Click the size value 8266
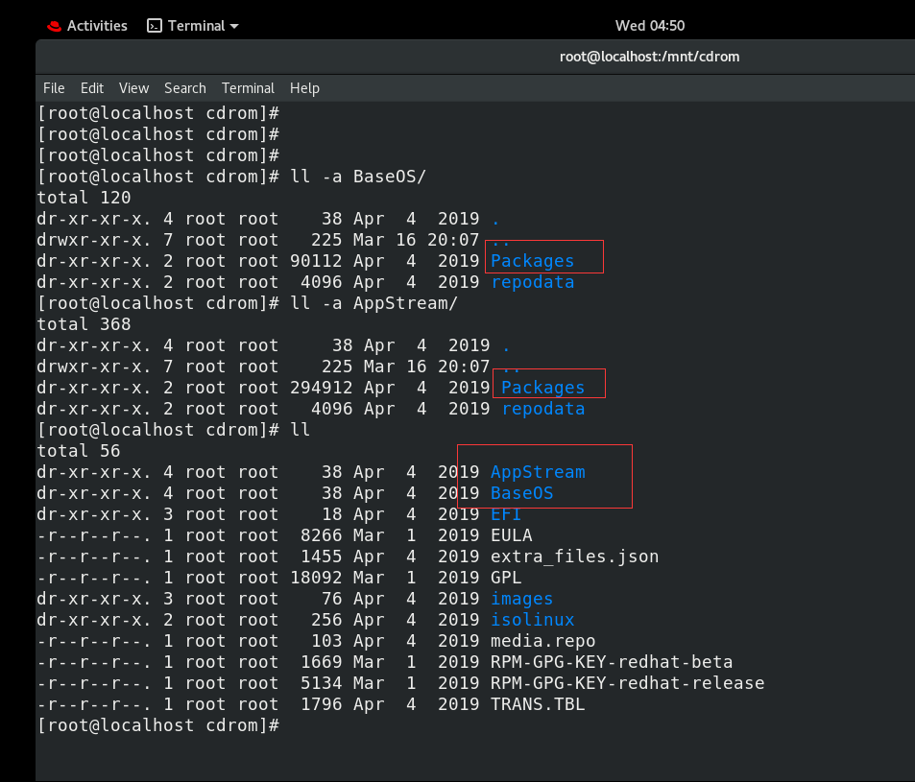The image size is (915, 782). point(322,535)
